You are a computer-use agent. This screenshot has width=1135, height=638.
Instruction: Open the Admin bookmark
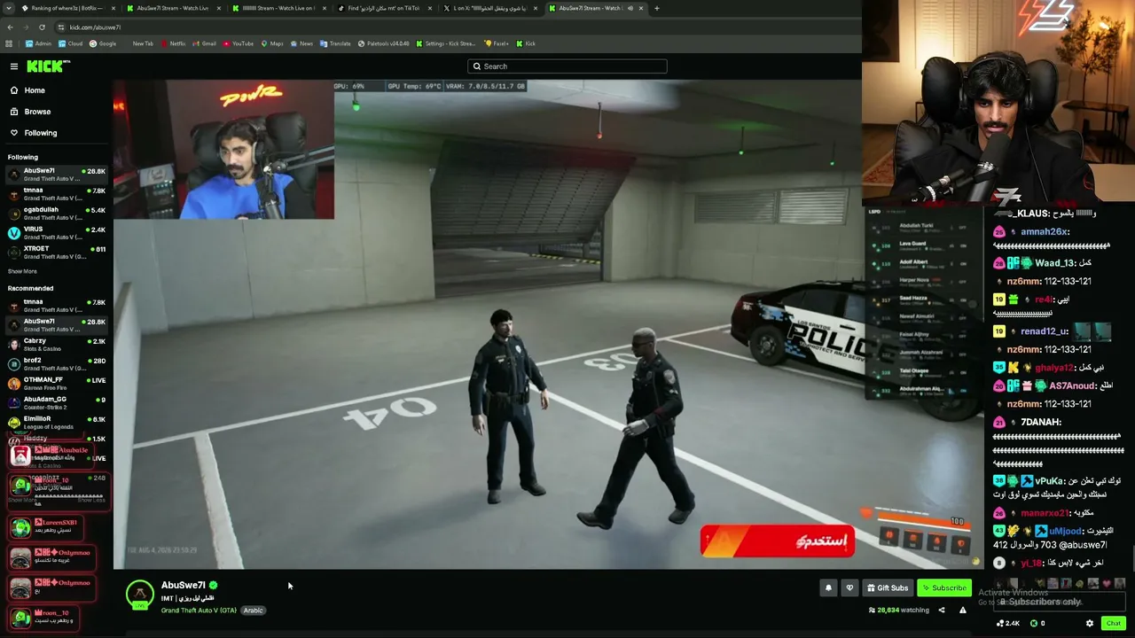tap(39, 43)
